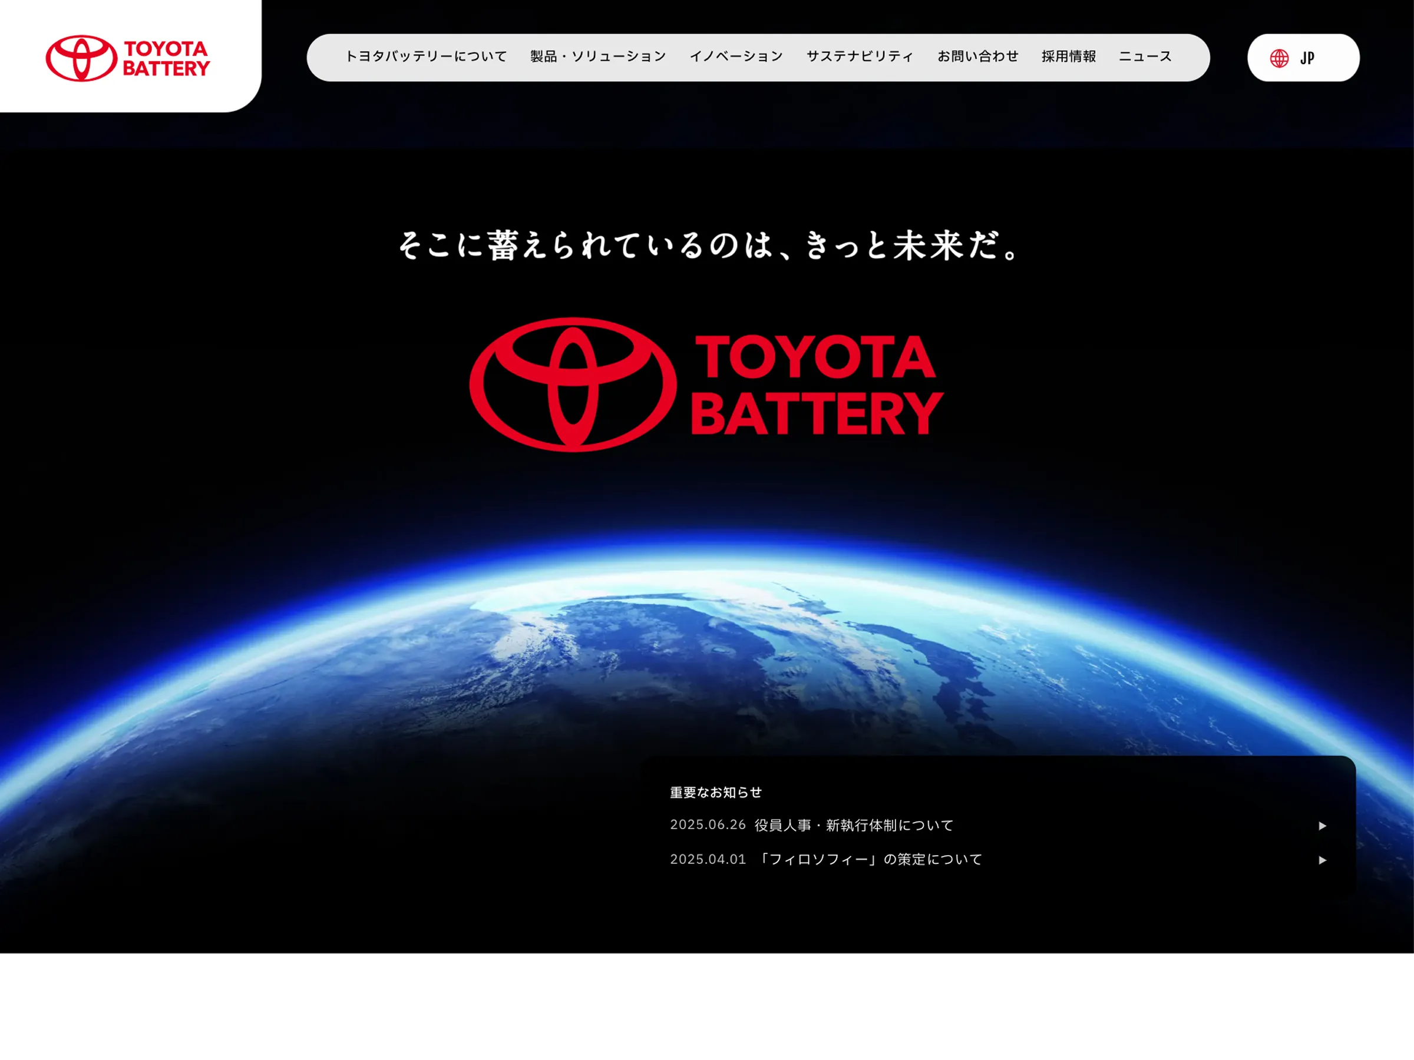Click the Toyota Battery logo in the header
Viewport: 1414px width, 1060px height.
tap(128, 58)
